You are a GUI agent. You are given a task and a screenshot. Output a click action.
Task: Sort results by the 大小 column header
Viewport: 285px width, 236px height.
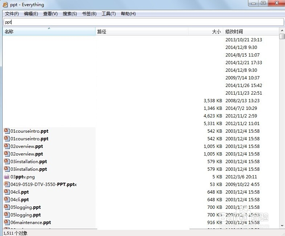[x=205, y=32]
